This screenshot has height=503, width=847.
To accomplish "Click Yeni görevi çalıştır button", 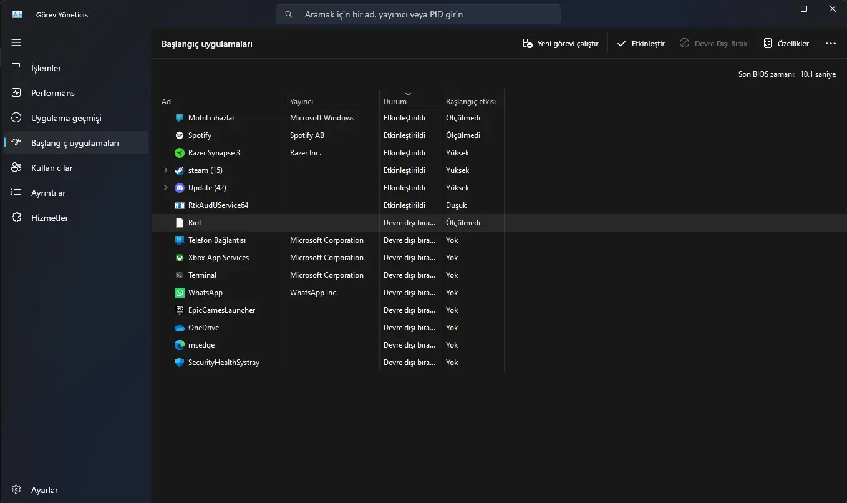I will coord(561,44).
